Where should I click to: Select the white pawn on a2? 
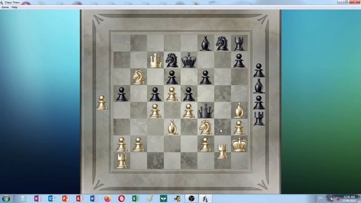coord(122,144)
